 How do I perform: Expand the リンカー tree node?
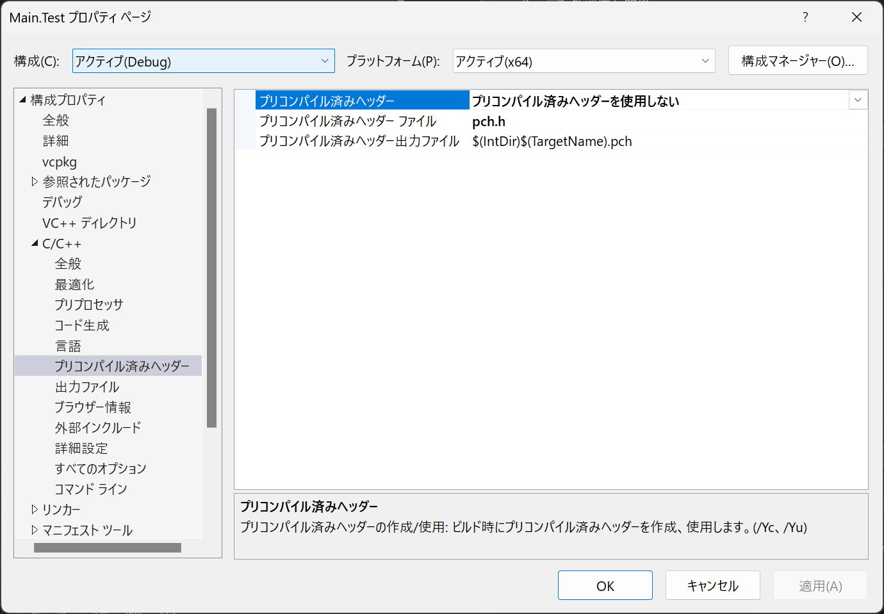pyautogui.click(x=34, y=509)
